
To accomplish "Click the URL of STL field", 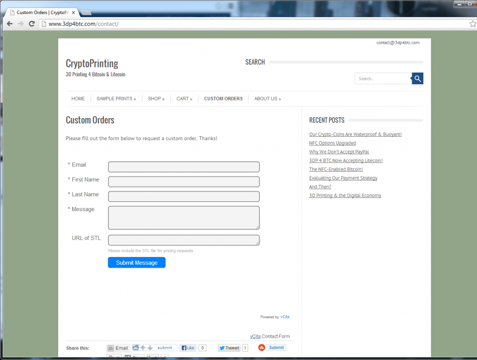I will [x=184, y=240].
